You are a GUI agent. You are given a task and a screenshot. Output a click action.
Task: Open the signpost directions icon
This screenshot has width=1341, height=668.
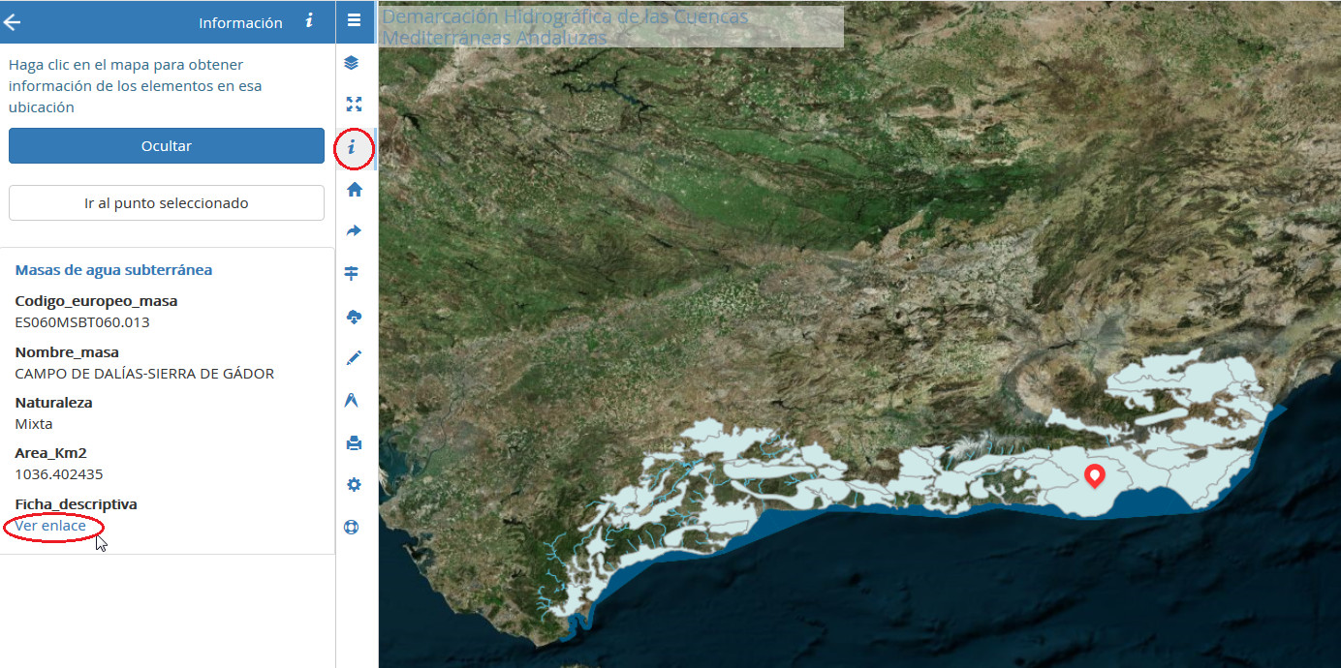(353, 274)
